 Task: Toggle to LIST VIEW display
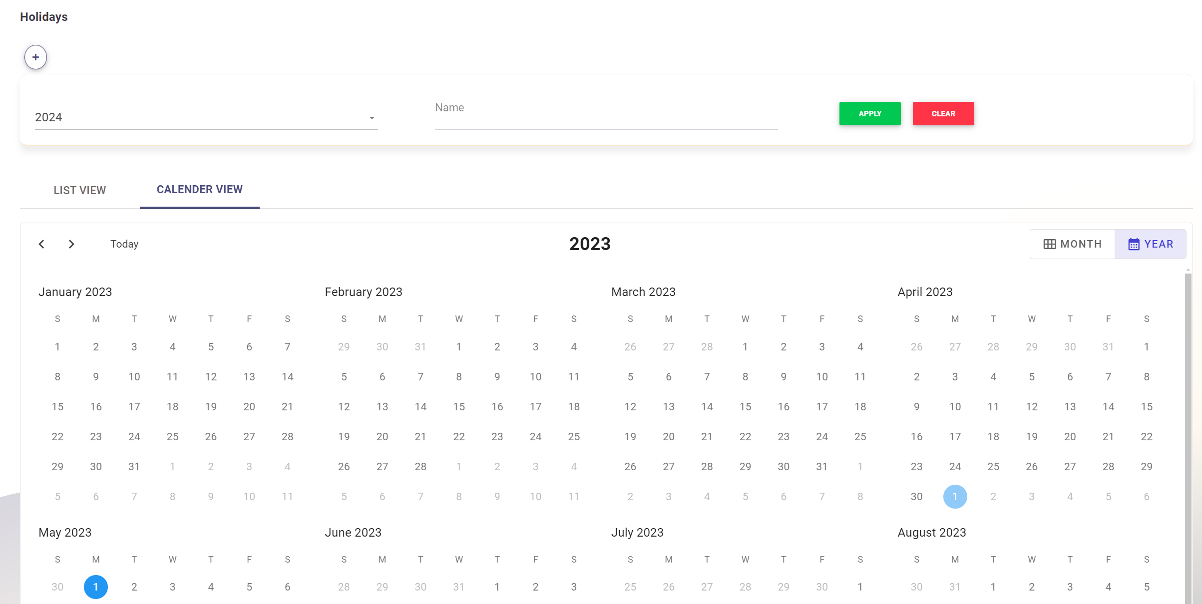point(80,190)
